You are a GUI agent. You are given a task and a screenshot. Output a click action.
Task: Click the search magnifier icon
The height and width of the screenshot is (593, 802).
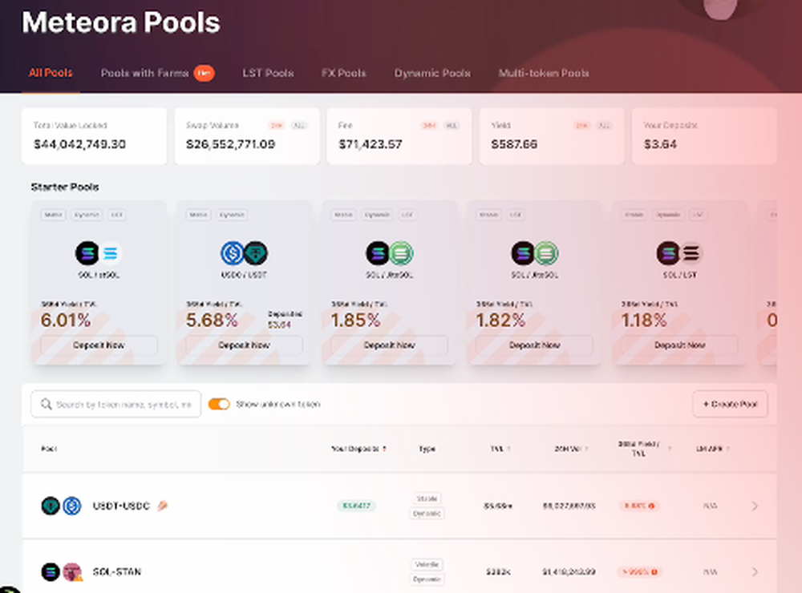click(47, 404)
